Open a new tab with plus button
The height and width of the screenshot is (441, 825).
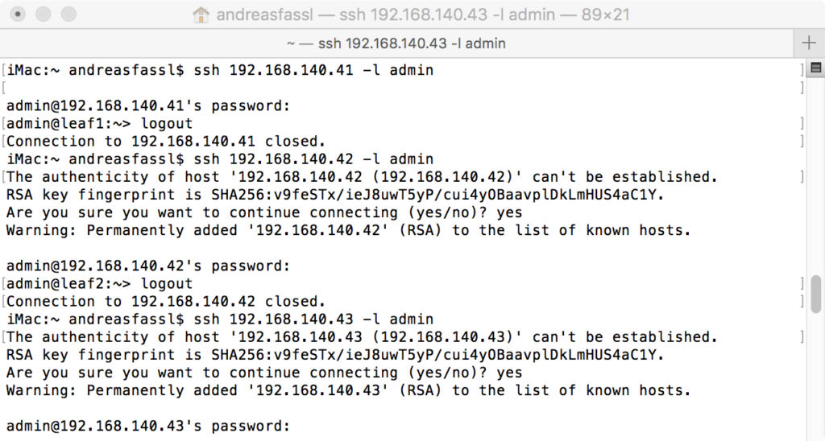coord(809,43)
